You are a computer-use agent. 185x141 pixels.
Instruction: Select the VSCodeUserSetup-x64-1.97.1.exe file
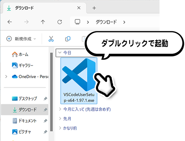tap(79, 81)
